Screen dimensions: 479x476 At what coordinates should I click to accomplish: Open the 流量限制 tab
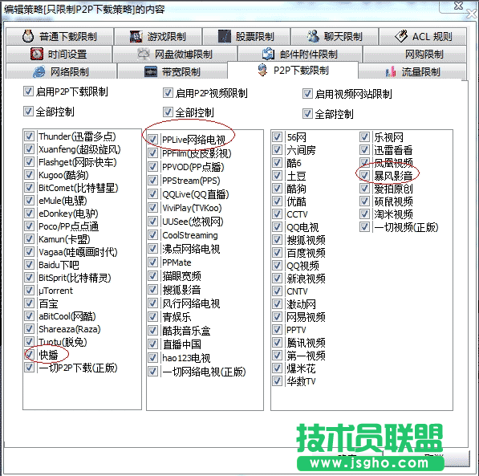pos(412,72)
